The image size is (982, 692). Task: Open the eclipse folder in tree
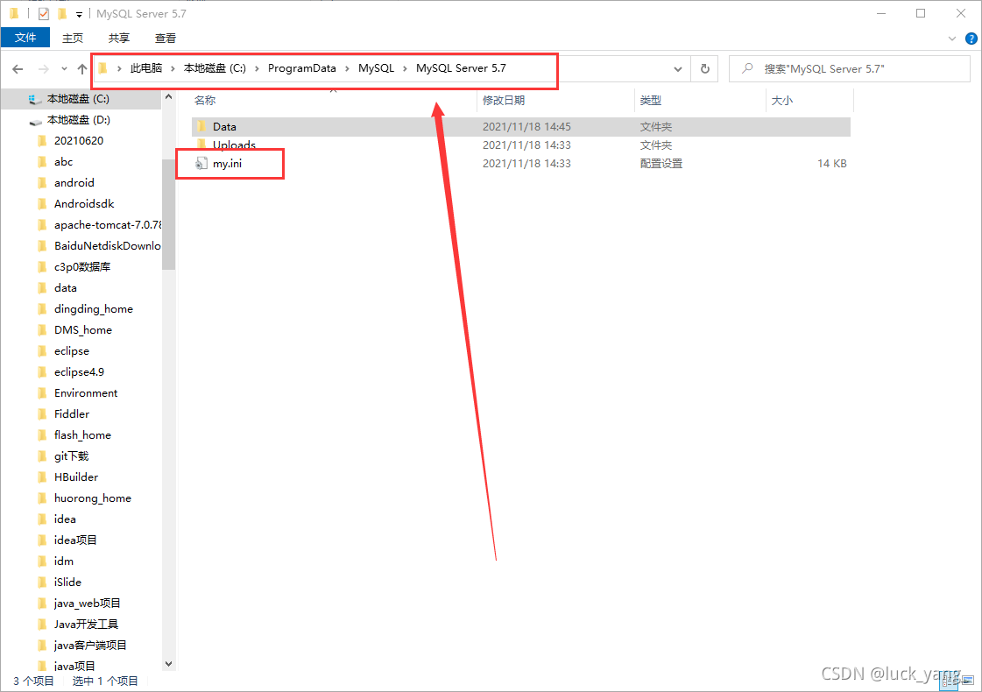(72, 350)
